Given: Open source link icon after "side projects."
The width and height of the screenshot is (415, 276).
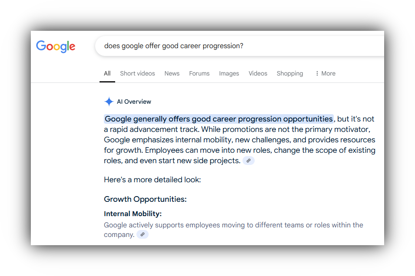Looking at the screenshot, I should pyautogui.click(x=249, y=161).
